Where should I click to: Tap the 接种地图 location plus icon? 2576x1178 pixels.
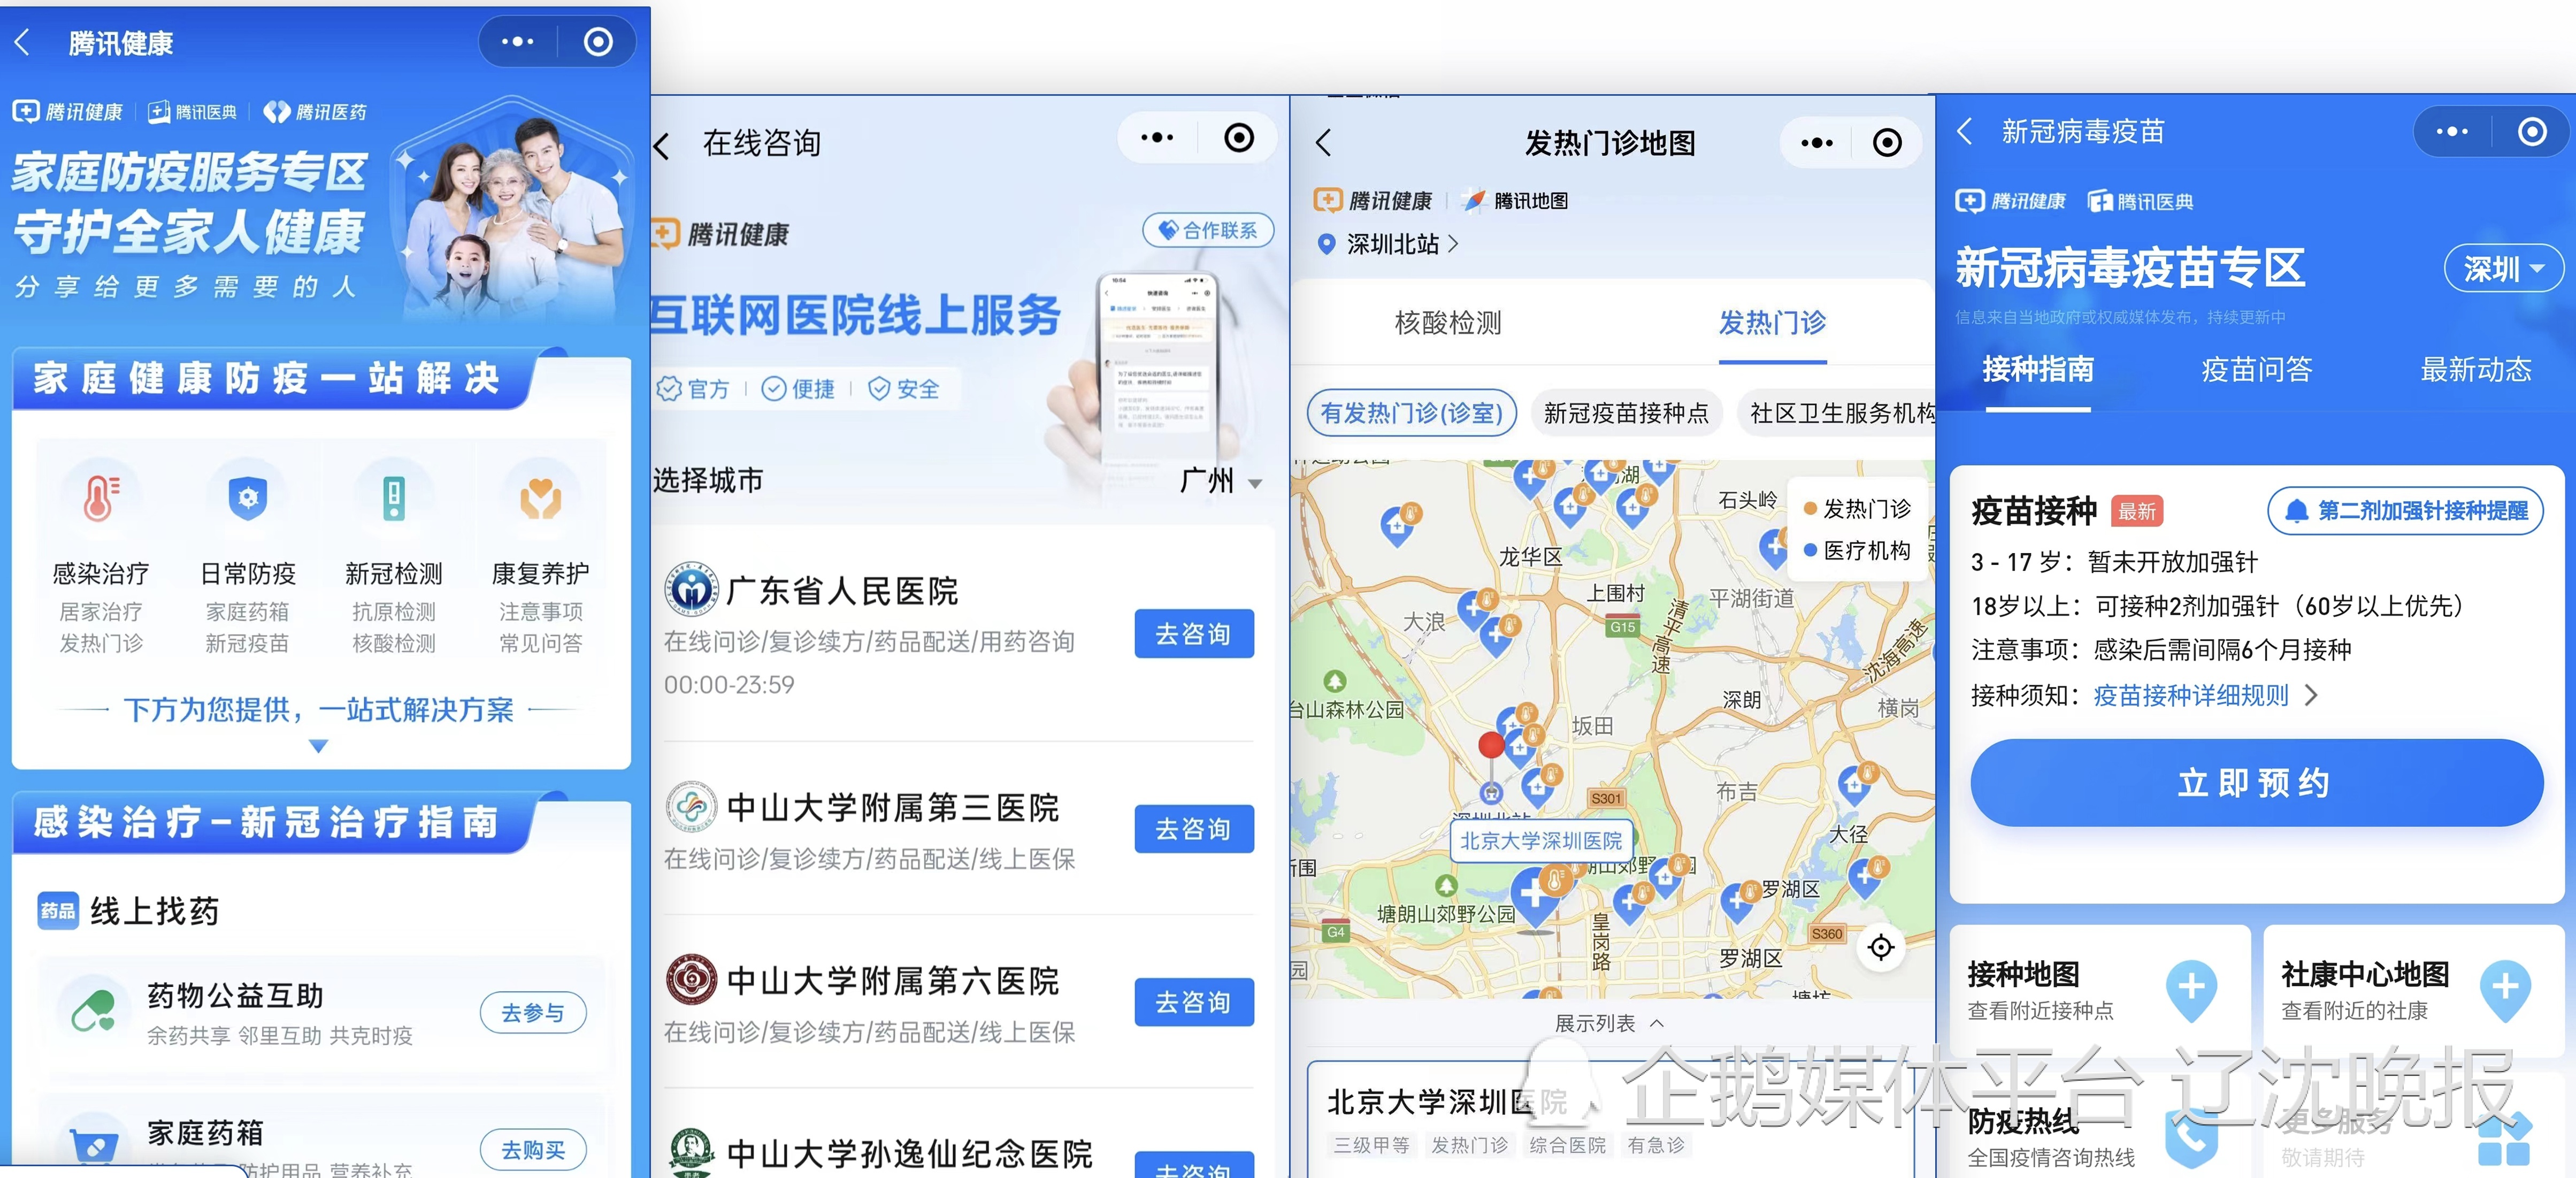(x=2191, y=991)
